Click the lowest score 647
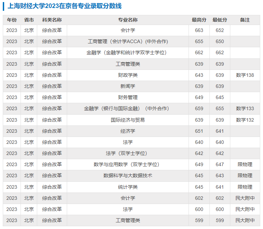The width and height of the screenshot is (263, 229). tap(220, 164)
